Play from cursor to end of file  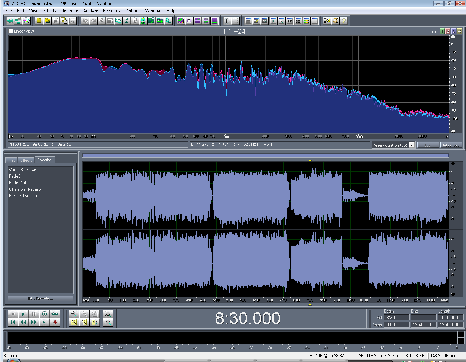coord(44,314)
